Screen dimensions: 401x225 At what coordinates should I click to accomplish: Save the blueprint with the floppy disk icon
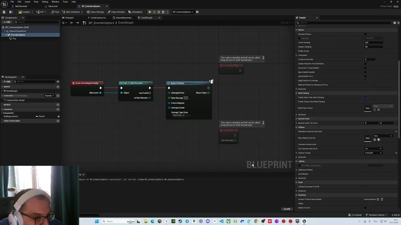(x=4, y=12)
